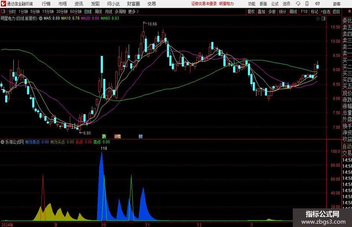Toggle the left sidebar panel icon
Image resolution: width=352 pixels, height=227 pixels.
(x=3, y=12)
